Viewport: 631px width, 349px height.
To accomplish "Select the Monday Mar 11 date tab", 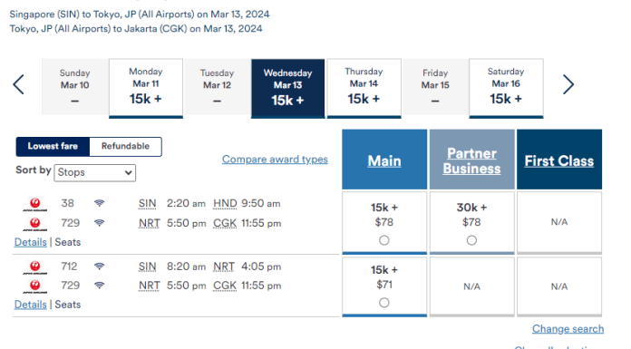I will pyautogui.click(x=146, y=88).
